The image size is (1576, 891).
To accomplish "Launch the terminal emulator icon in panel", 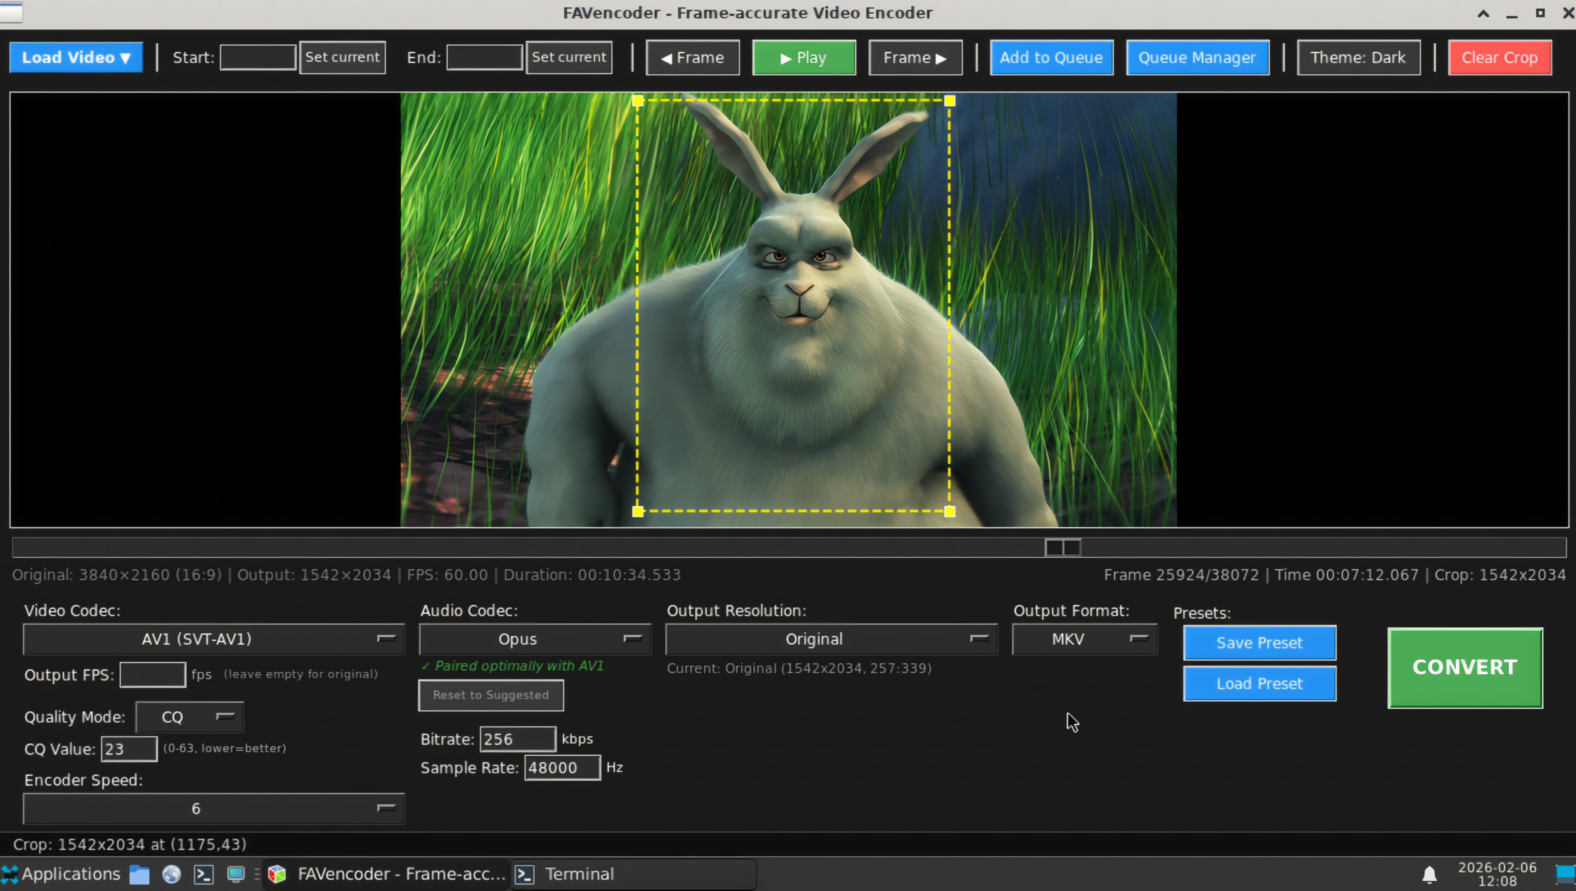I will [203, 874].
